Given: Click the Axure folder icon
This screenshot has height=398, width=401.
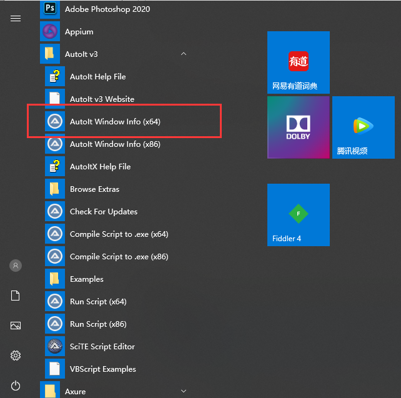Looking at the screenshot, I should pyautogui.click(x=50, y=390).
